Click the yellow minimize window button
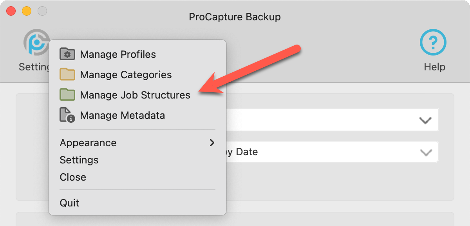 click(27, 11)
